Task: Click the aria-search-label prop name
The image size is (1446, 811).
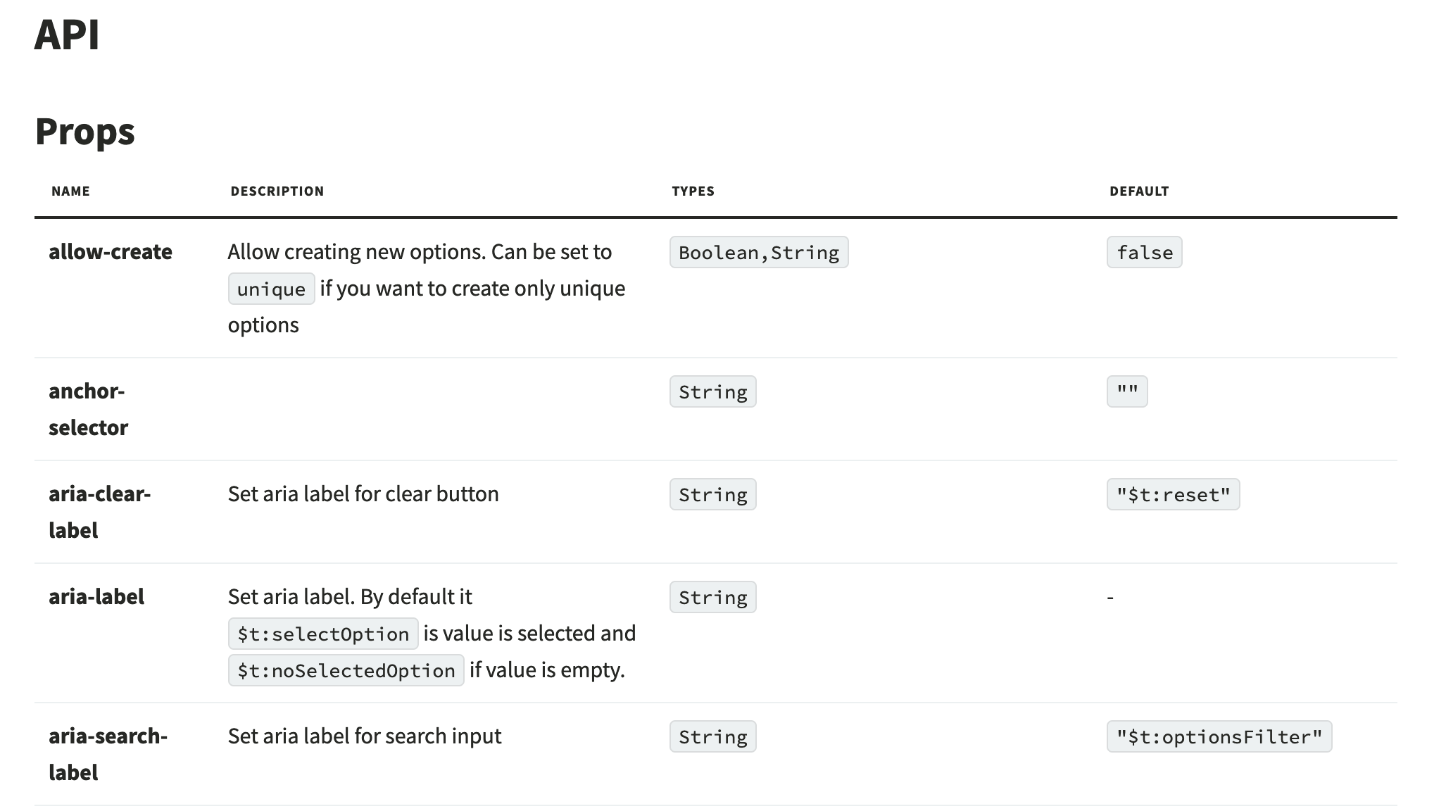Action: coord(108,754)
